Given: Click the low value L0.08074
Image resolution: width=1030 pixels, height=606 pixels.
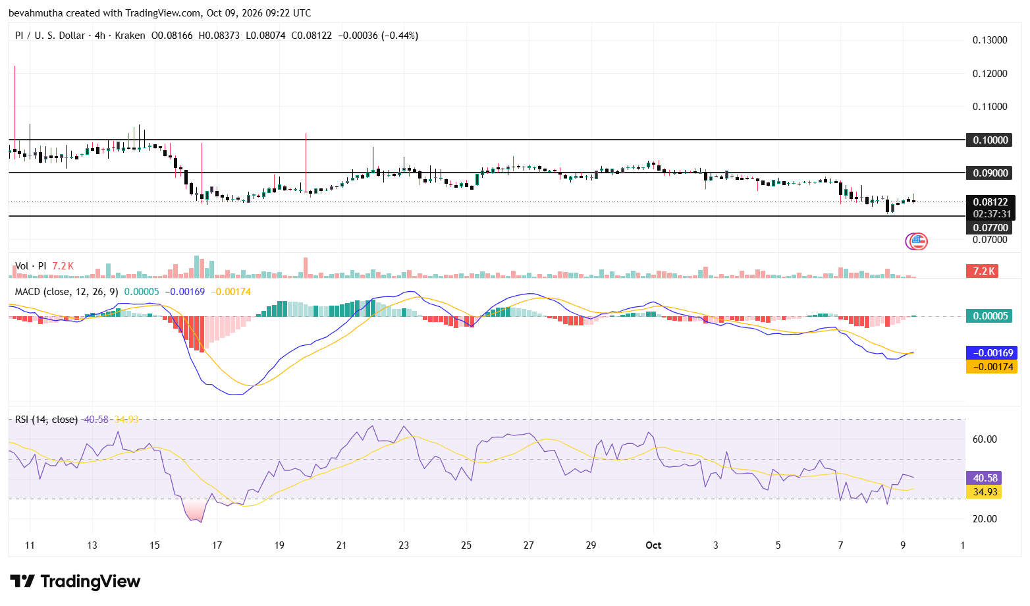Looking at the screenshot, I should point(265,36).
